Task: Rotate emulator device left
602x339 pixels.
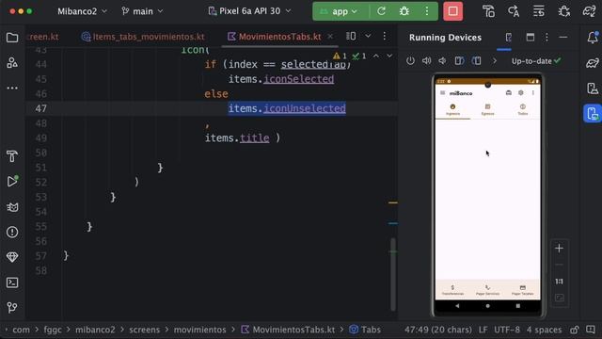Action: coord(459,60)
